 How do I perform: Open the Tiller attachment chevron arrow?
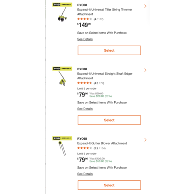click(x=145, y=6)
